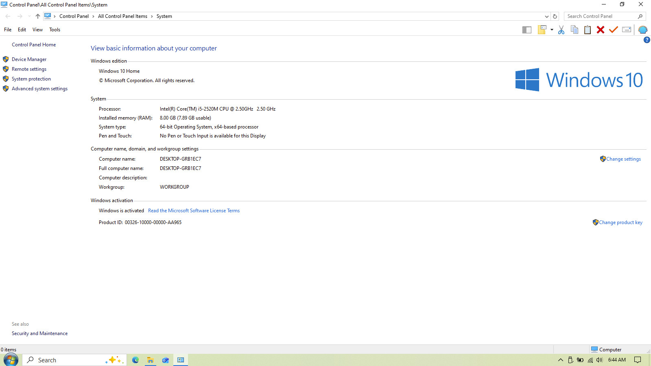
Task: Expand chevron before Control Panel breadcrumb
Action: coord(55,16)
